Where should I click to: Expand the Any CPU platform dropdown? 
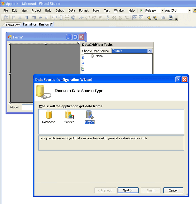[189, 10]
